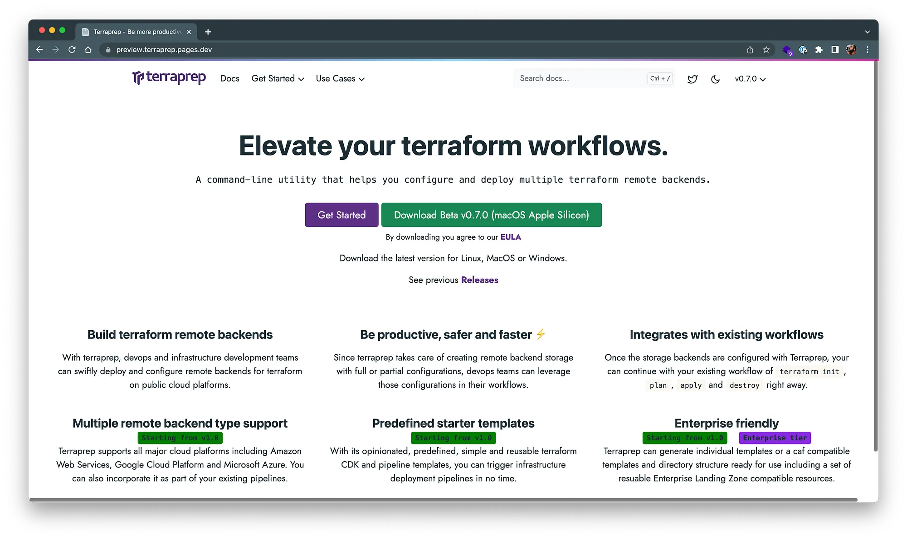907x540 pixels.
Task: Open the Twitter icon link
Action: click(692, 79)
